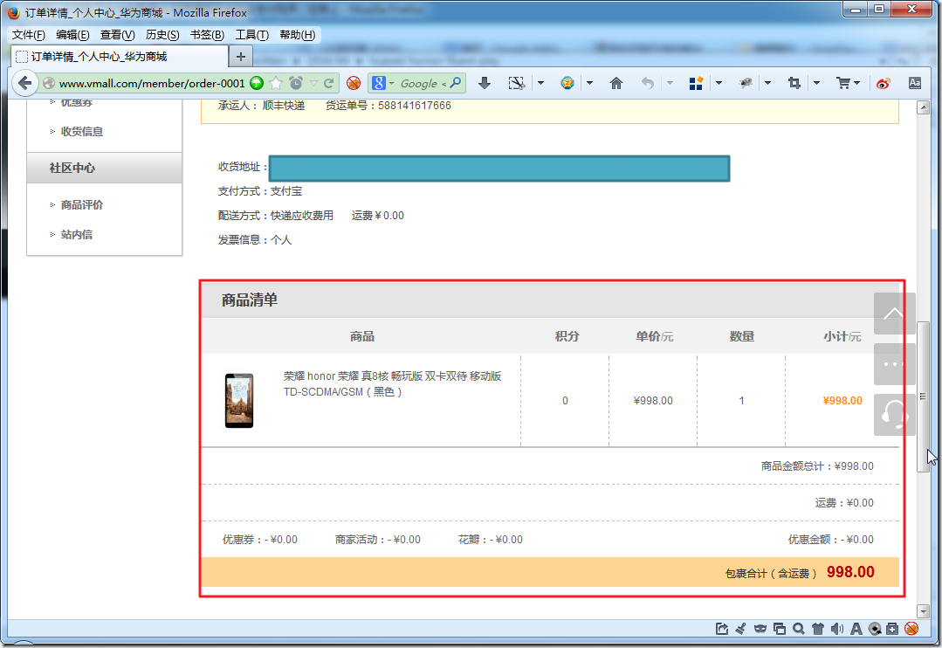Open the search engine dropdown next to Google
942x648 pixels.
tap(391, 83)
